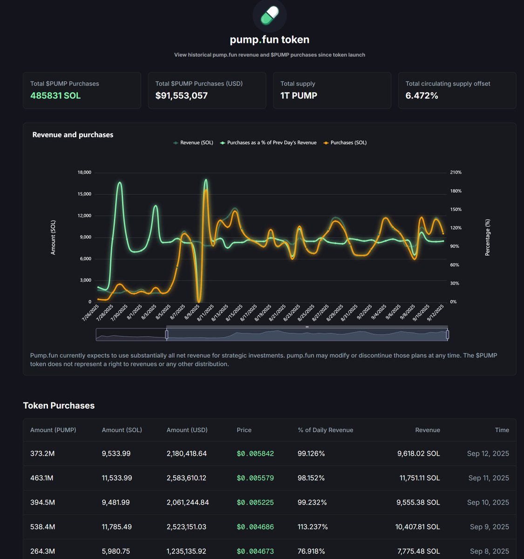Click the Time column header
The image size is (524, 559).
[x=502, y=430]
